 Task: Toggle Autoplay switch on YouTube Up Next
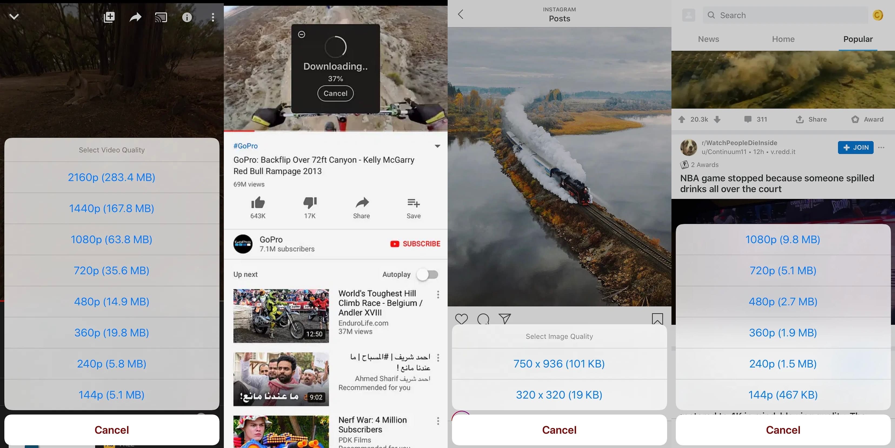coord(429,274)
